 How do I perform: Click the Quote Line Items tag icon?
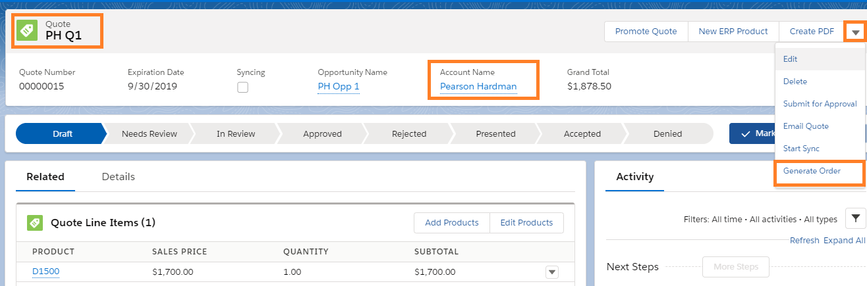click(35, 223)
